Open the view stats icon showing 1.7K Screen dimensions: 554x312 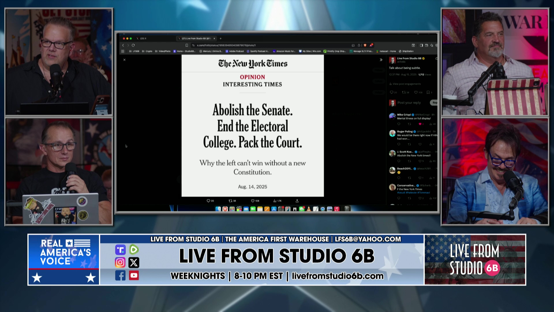click(277, 201)
